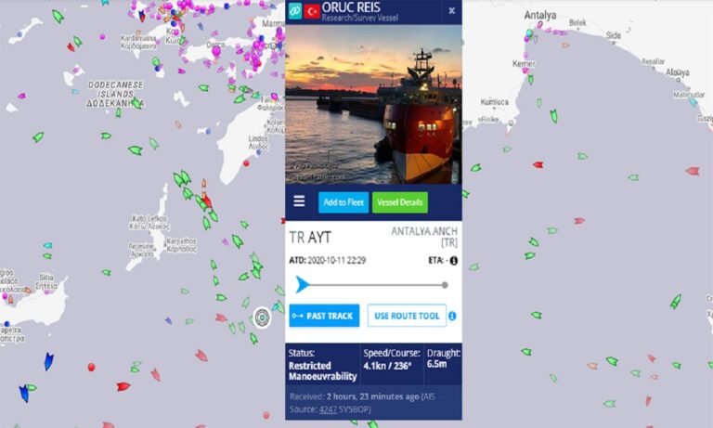Click info icon next to Use Route Tool
The width and height of the screenshot is (713, 428).
tap(452, 316)
